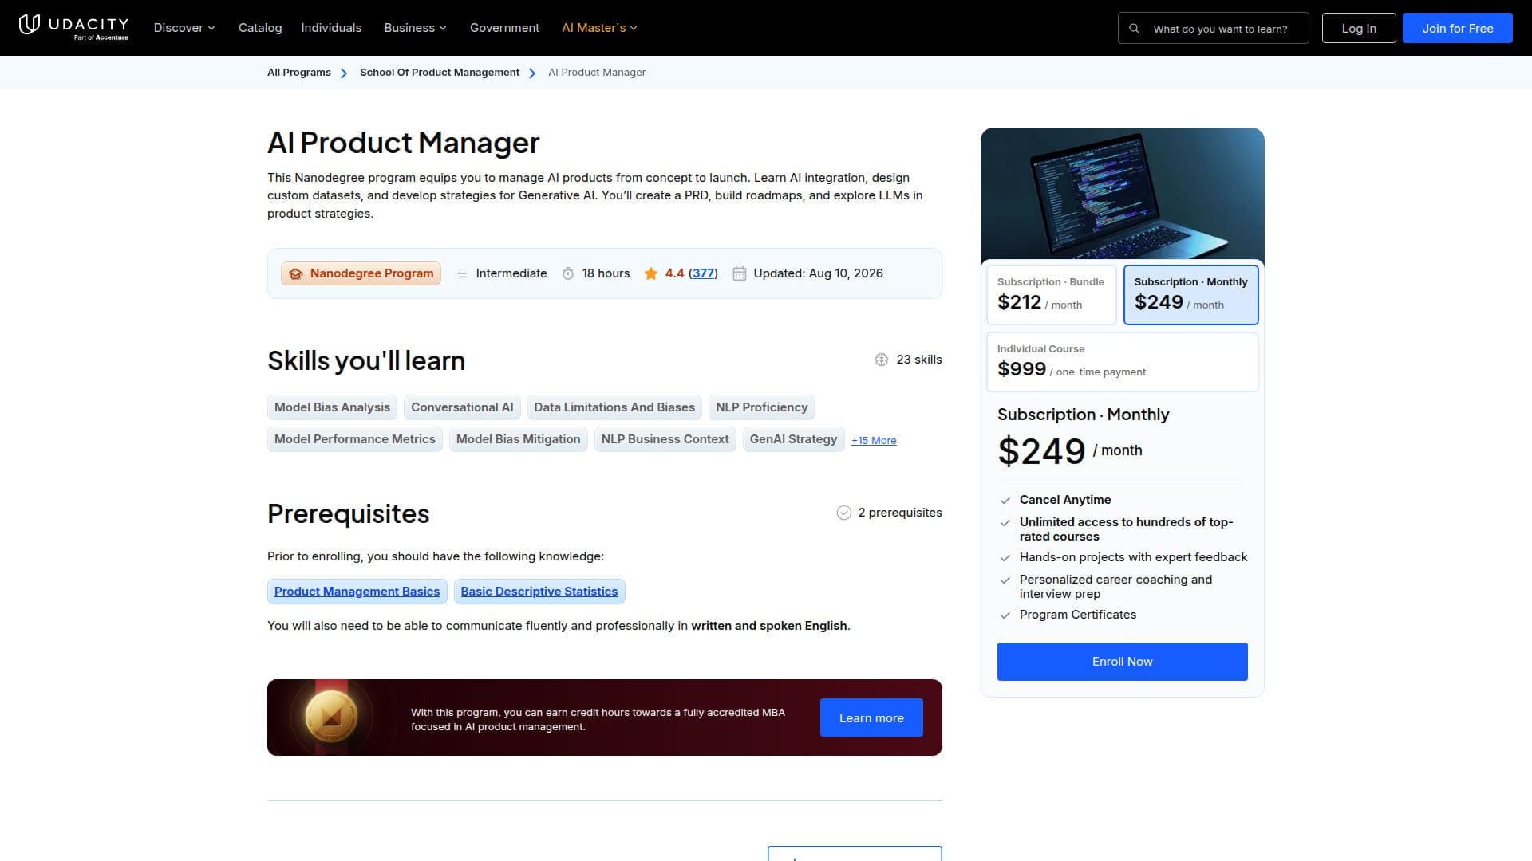Viewport: 1532px width, 861px height.
Task: Expand the Discover dropdown menu
Action: (x=184, y=28)
